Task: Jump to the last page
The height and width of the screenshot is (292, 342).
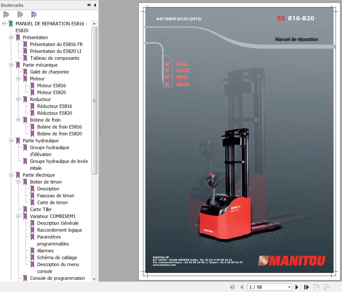Action: [x=307, y=287]
